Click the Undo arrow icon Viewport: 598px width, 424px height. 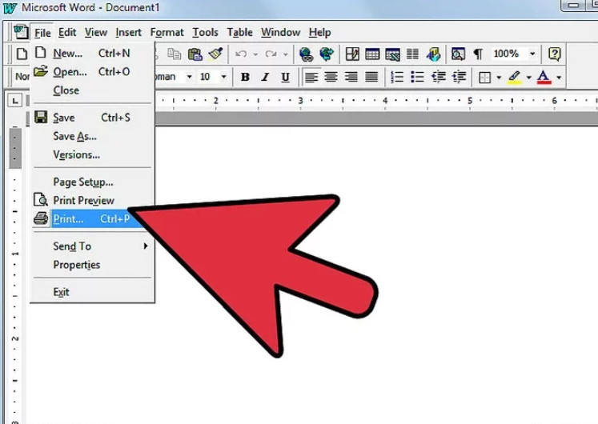(241, 54)
